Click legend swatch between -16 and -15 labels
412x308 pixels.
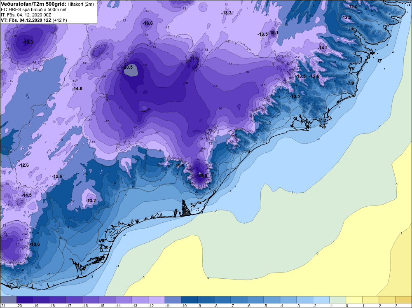[91, 300]
